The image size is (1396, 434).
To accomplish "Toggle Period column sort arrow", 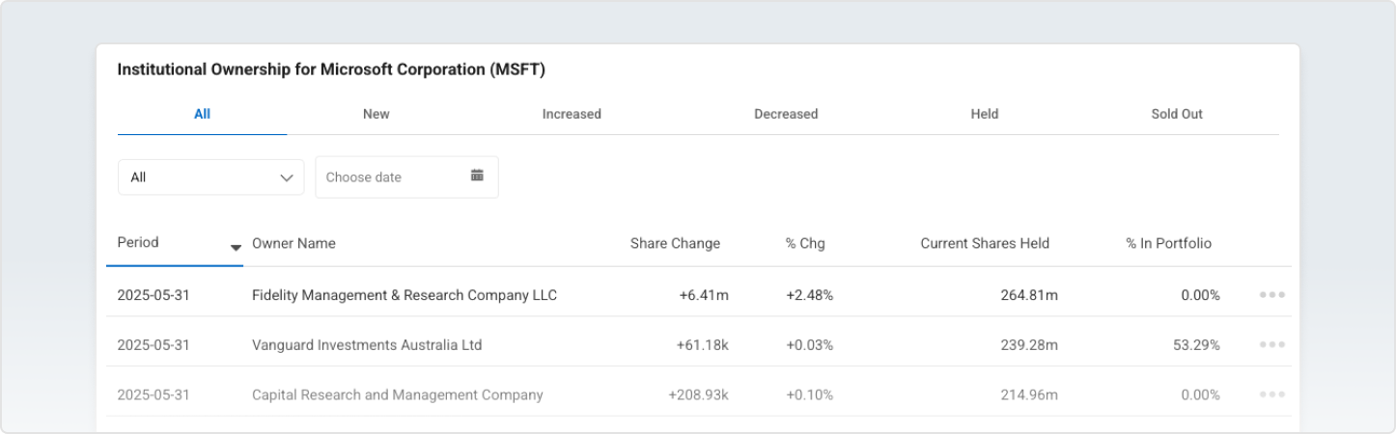I will tap(236, 248).
